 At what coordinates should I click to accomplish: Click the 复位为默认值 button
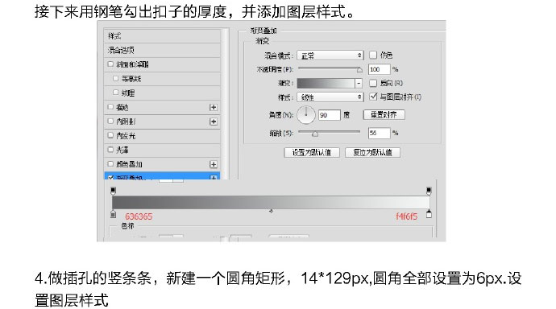tap(372, 153)
